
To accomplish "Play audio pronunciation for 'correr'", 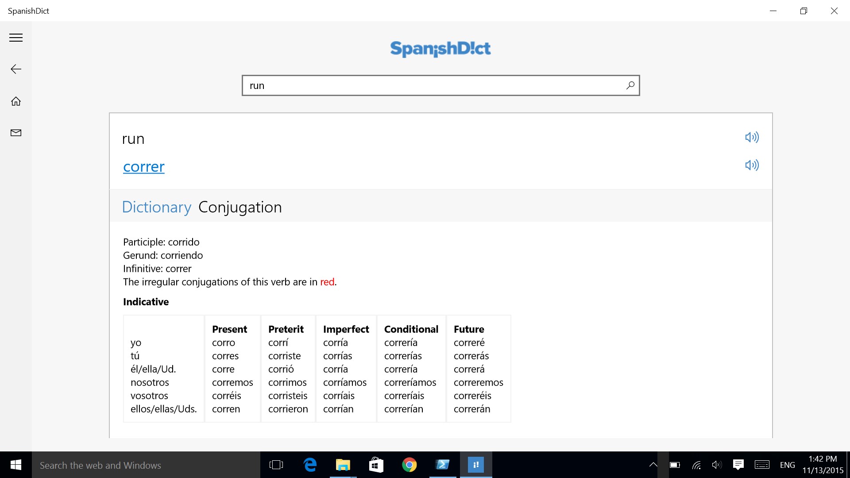I will (x=751, y=166).
